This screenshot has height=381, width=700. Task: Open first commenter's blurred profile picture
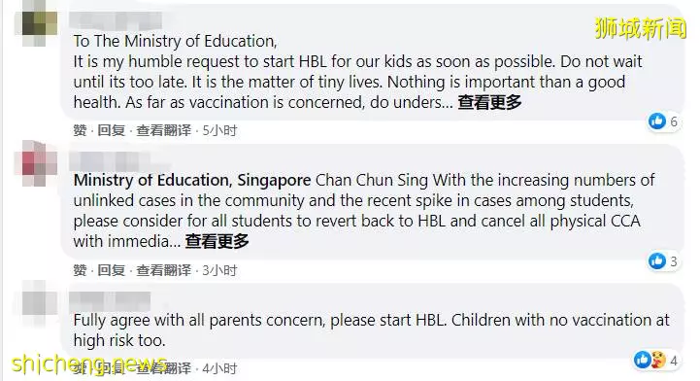(x=40, y=23)
